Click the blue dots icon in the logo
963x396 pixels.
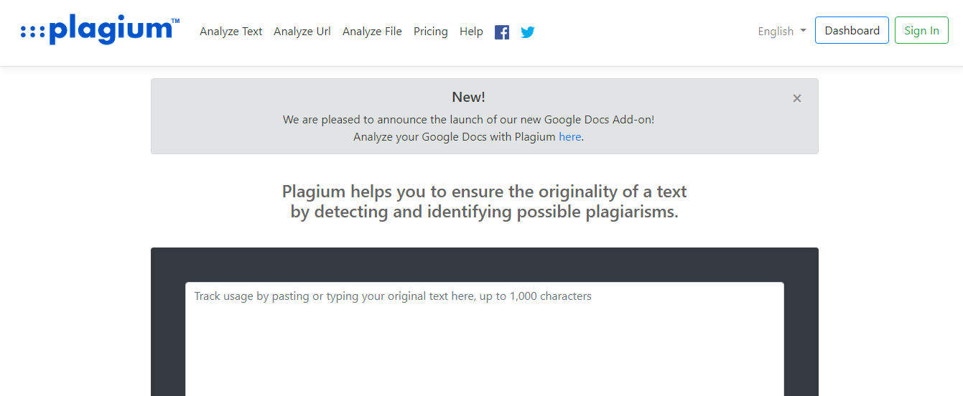32,32
